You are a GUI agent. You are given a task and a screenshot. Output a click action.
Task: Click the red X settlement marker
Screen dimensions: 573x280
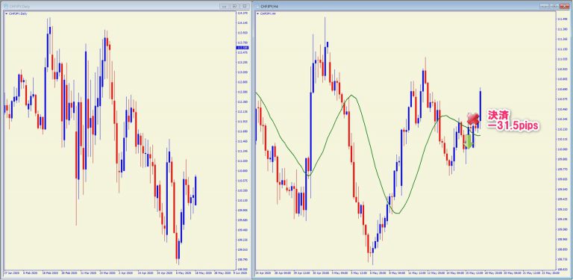tap(473, 118)
